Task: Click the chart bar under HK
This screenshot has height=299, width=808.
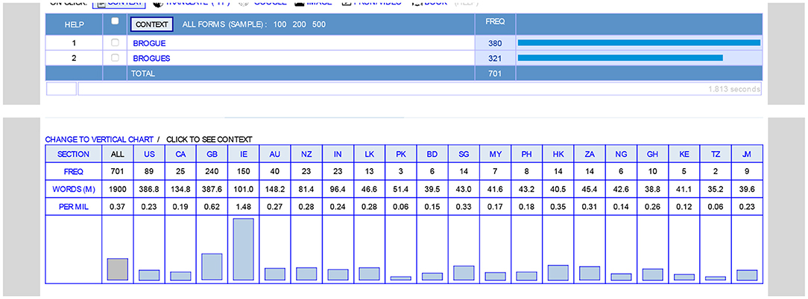Action: point(558,272)
